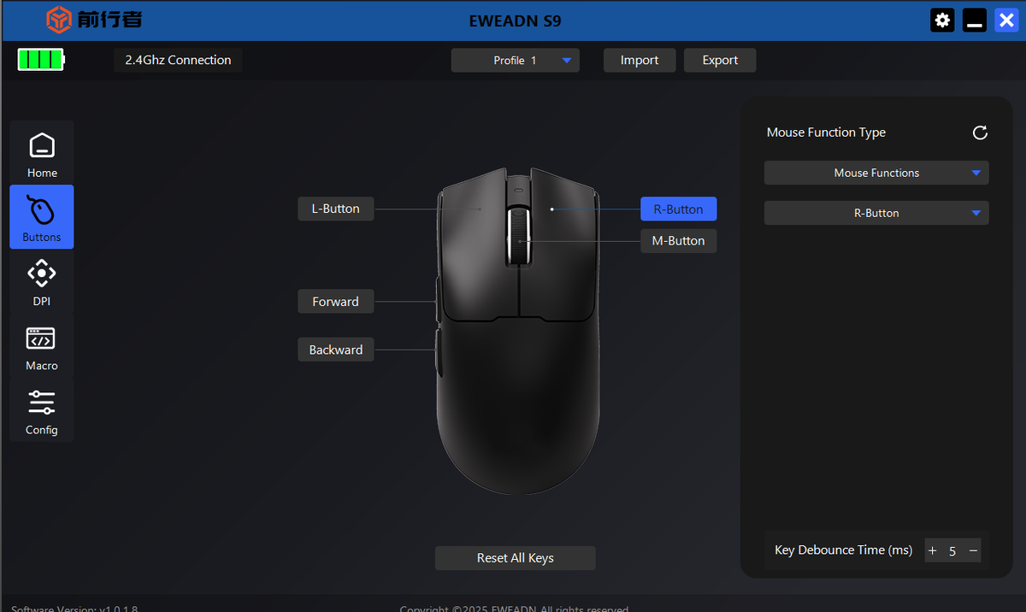Click the 2.4Ghz Connection status label
Image resolution: width=1026 pixels, height=612 pixels.
pos(178,60)
